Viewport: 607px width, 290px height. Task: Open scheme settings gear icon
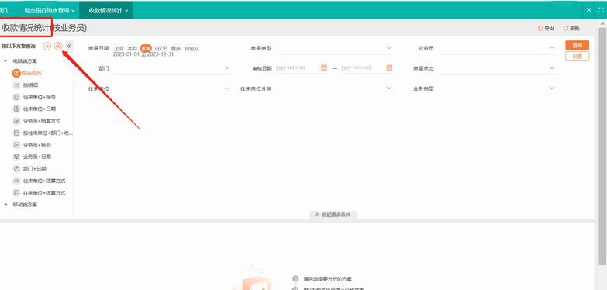tap(58, 46)
